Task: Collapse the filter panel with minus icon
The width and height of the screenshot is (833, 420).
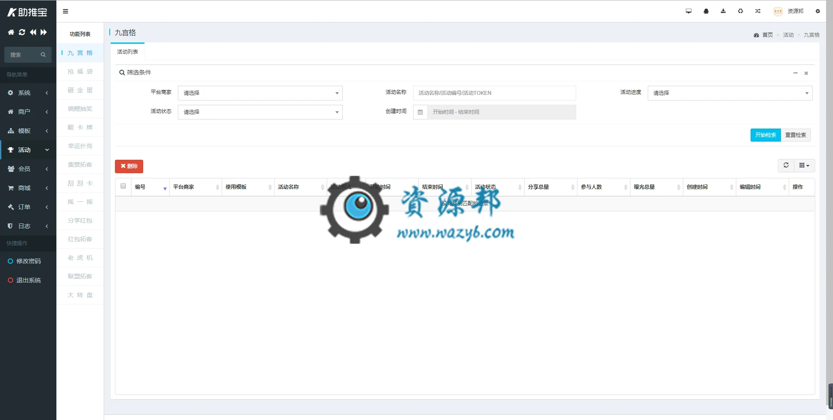Action: 795,73
